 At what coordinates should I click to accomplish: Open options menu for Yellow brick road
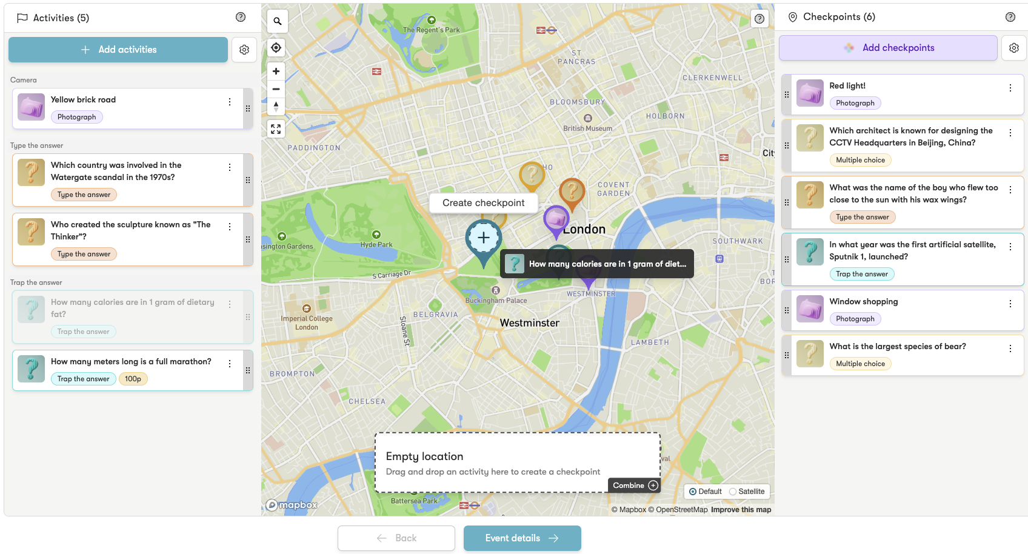tap(230, 102)
